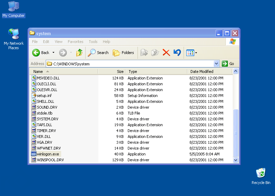Select the stdole.tlb file icon

(x=34, y=113)
